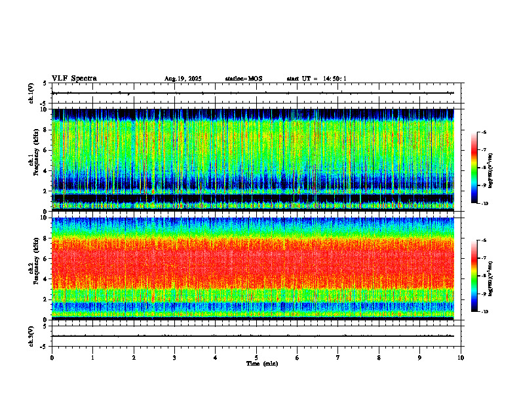Viewport: 519px width, 401px height.
Task: Click time axis tick label "10" at bottom right
Action: (461, 358)
